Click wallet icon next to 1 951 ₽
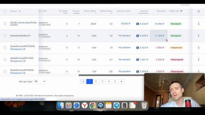Viewport: 205px width, 115px height. click(137, 60)
